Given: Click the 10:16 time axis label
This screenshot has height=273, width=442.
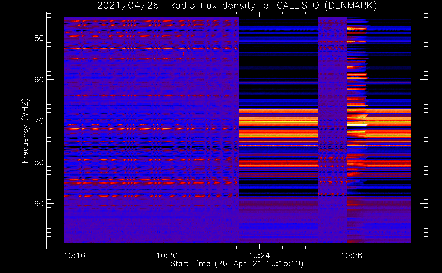Looking at the screenshot, I should 75,256.
